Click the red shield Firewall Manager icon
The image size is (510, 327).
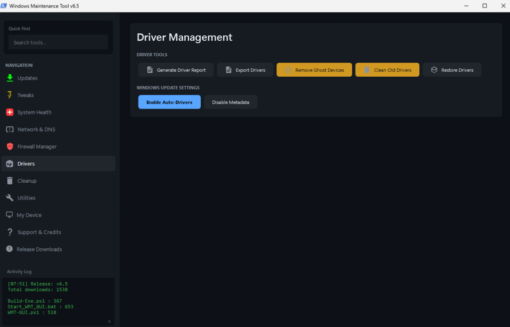click(x=10, y=147)
